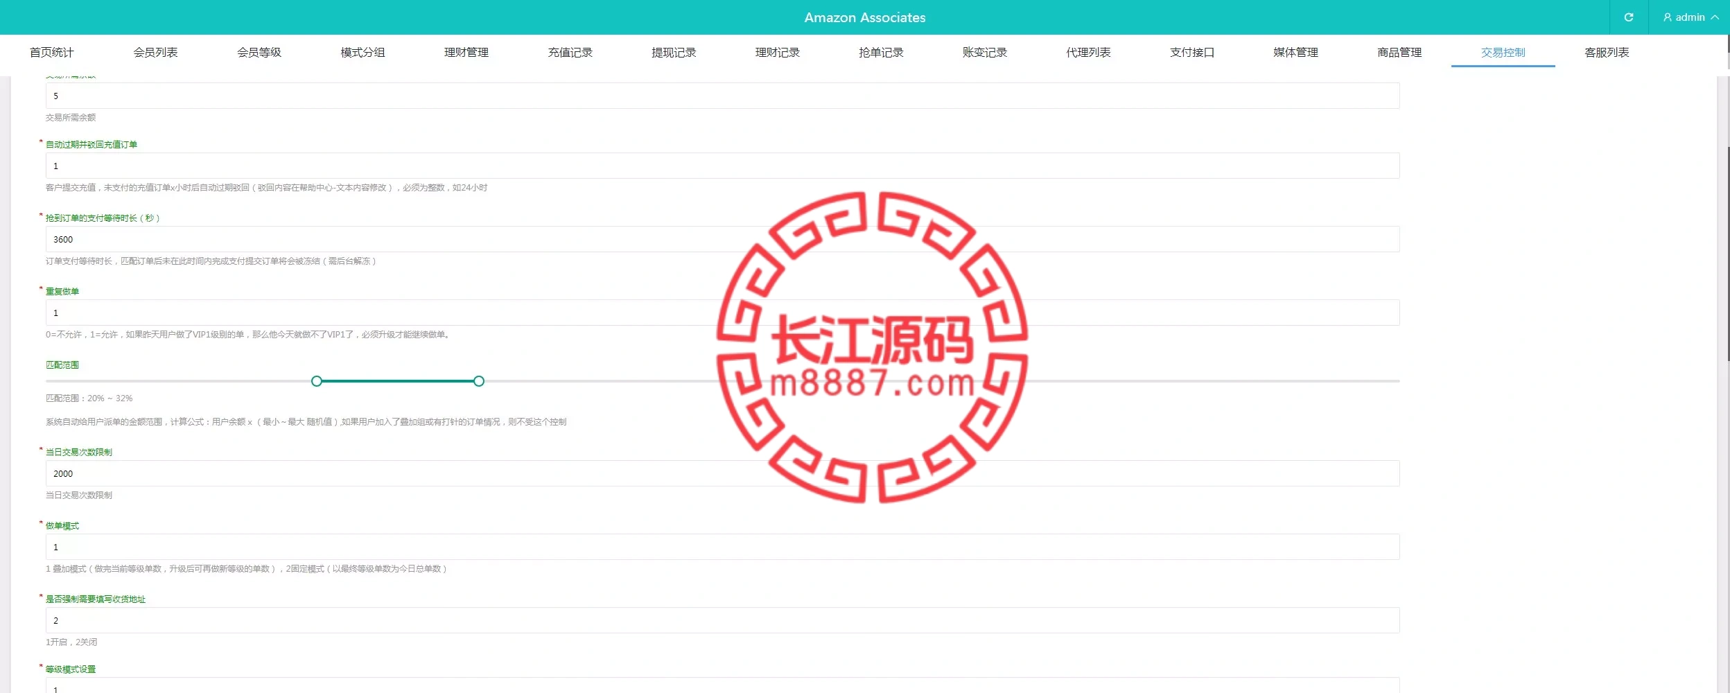The image size is (1730, 693).
Task: Click the 做单模式 label
Action: (62, 526)
